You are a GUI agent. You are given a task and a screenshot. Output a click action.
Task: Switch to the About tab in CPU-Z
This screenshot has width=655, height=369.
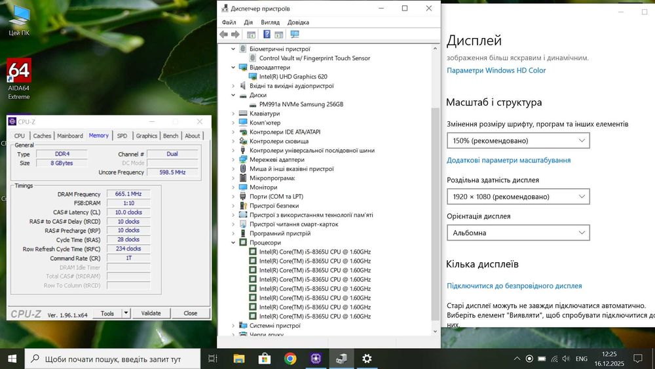tap(192, 136)
